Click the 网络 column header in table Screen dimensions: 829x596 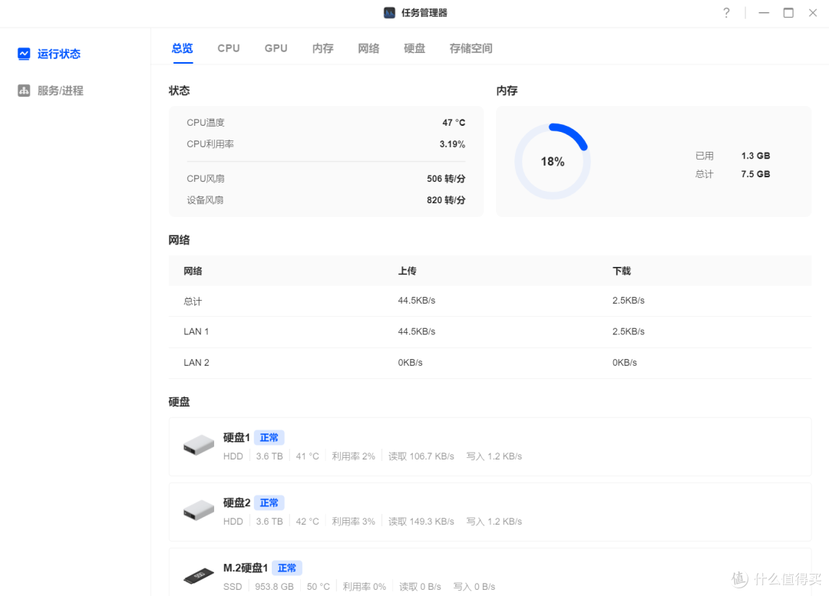pos(193,271)
